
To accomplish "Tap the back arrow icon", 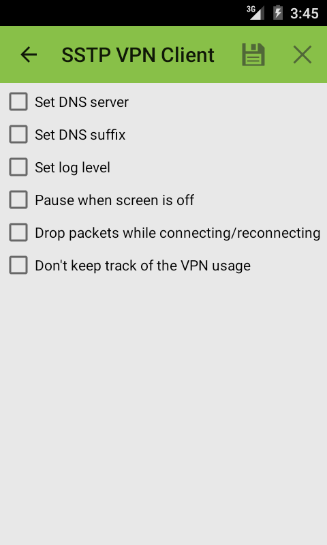I will point(29,54).
